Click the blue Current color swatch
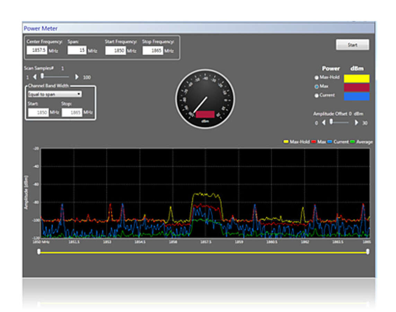 [x=357, y=96]
